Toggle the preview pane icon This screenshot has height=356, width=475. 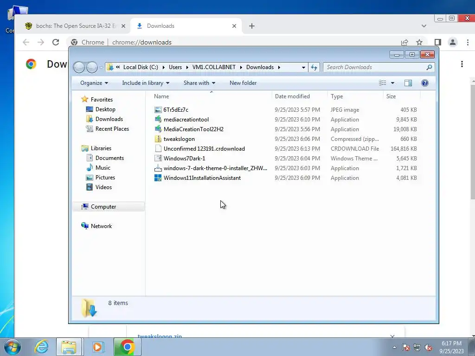408,83
